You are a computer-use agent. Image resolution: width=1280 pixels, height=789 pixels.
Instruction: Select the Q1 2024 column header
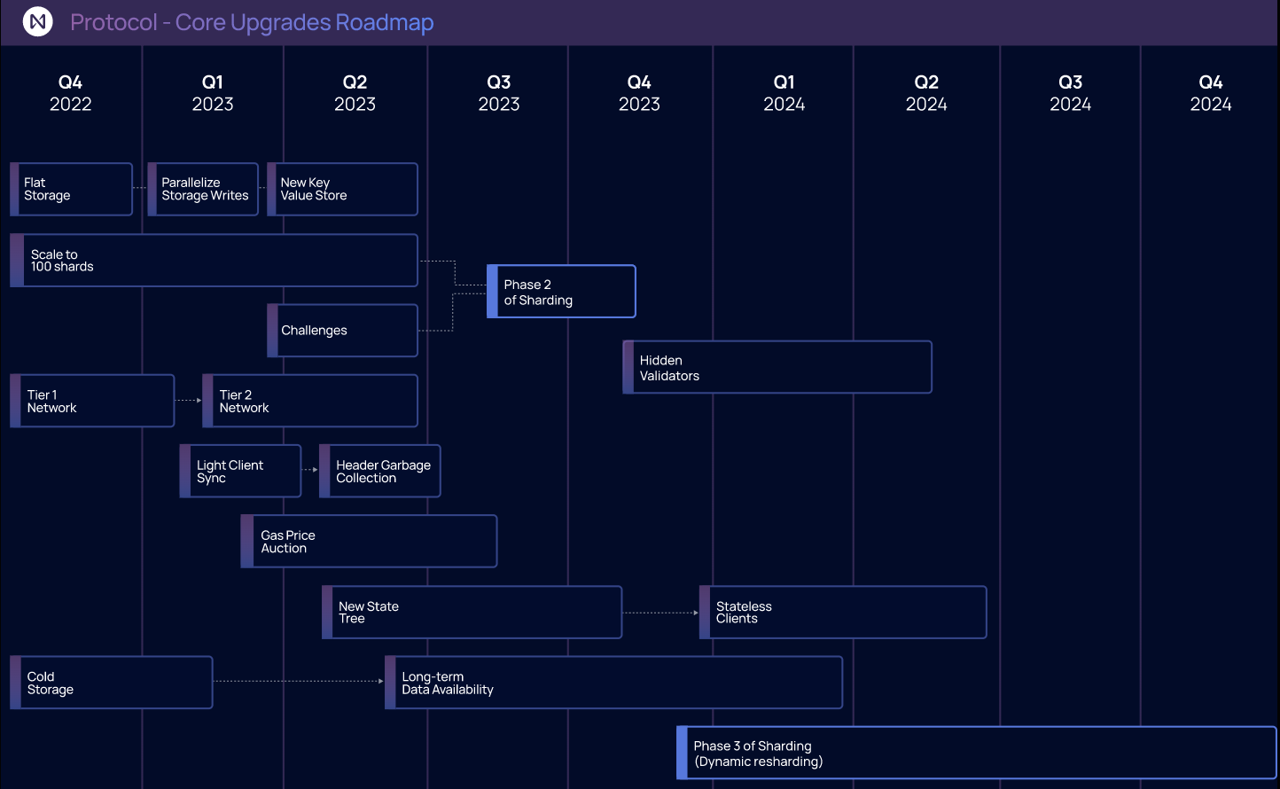(x=784, y=93)
